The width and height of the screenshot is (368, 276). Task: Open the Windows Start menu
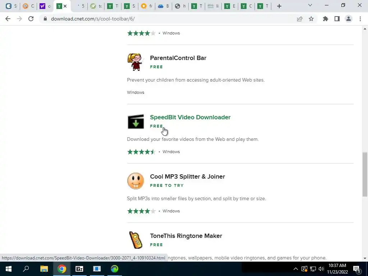[9, 269]
